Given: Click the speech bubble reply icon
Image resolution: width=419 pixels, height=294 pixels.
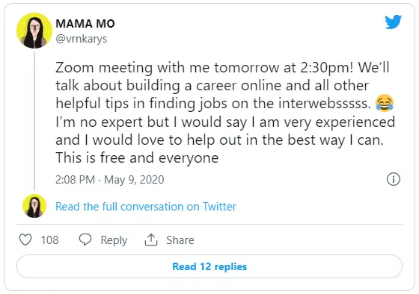Looking at the screenshot, I should [85, 240].
